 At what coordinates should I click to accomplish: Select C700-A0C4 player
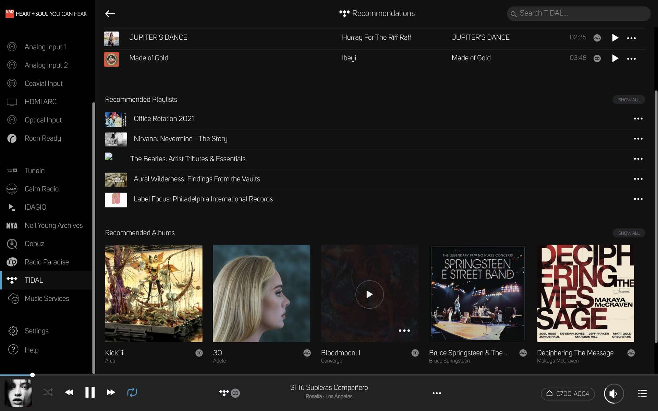(x=568, y=394)
